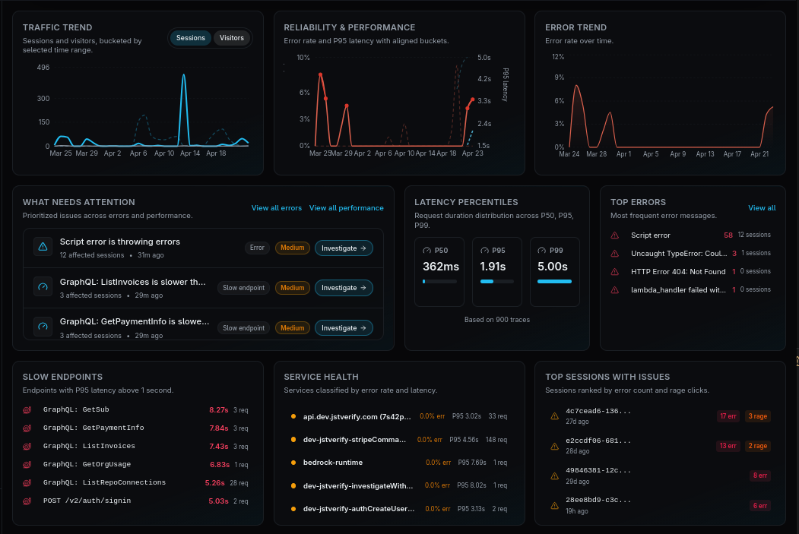Click the Error tag on Script error row
The height and width of the screenshot is (534, 799).
tap(257, 248)
